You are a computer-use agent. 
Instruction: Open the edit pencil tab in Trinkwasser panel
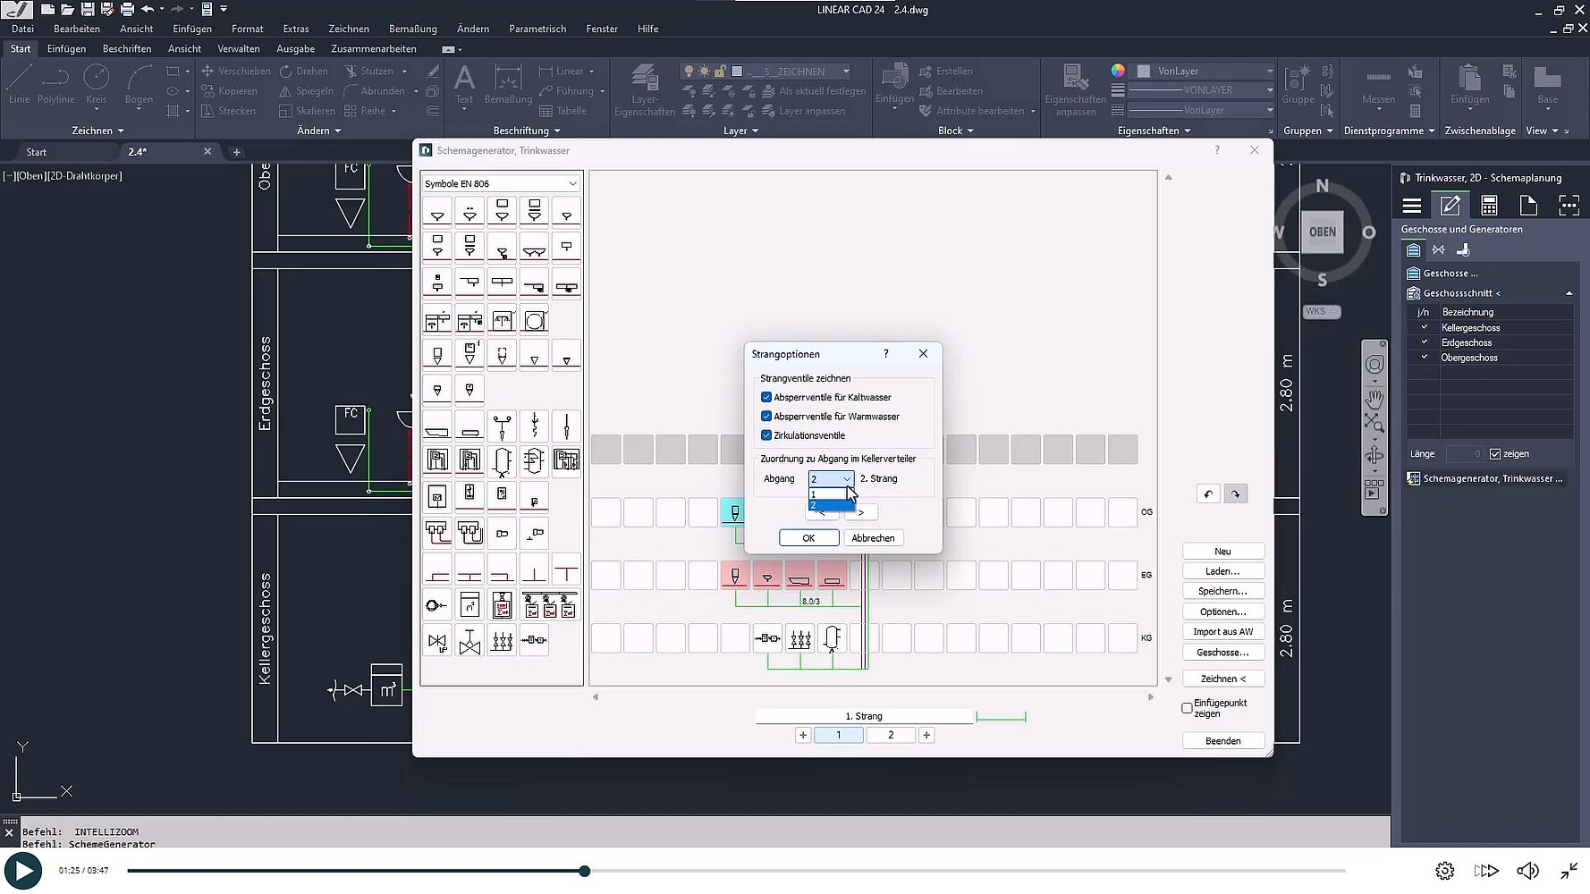click(x=1450, y=206)
